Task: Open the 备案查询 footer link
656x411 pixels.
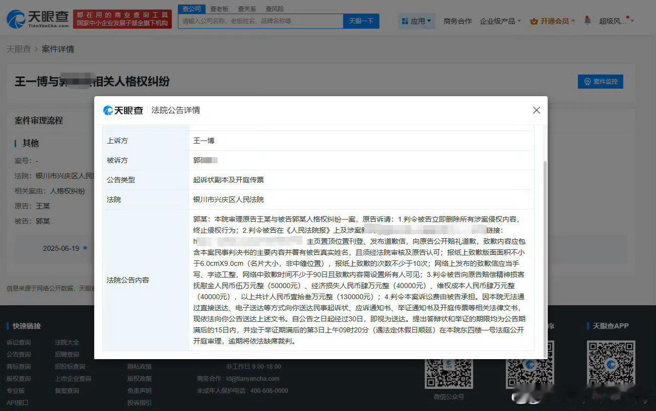Action: click(67, 391)
